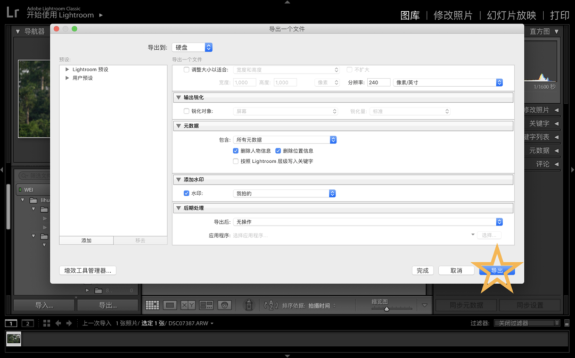The width and height of the screenshot is (575, 358).
Task: Switch to Loupe view in toolbar
Action: tap(170, 305)
